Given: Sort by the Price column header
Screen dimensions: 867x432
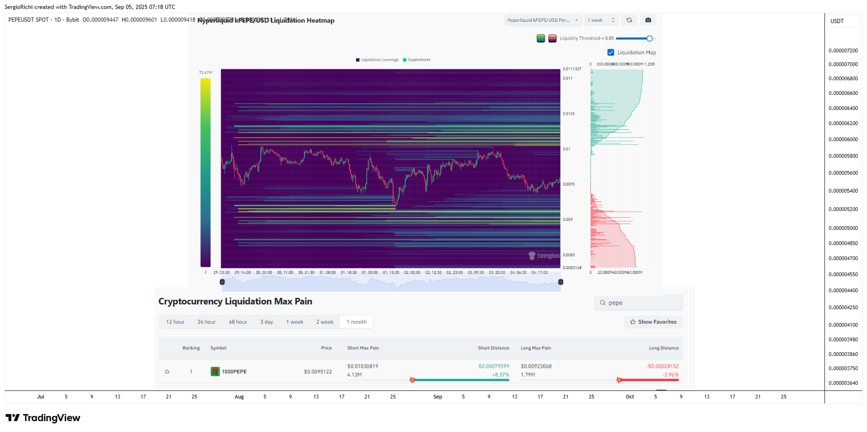Looking at the screenshot, I should [326, 348].
